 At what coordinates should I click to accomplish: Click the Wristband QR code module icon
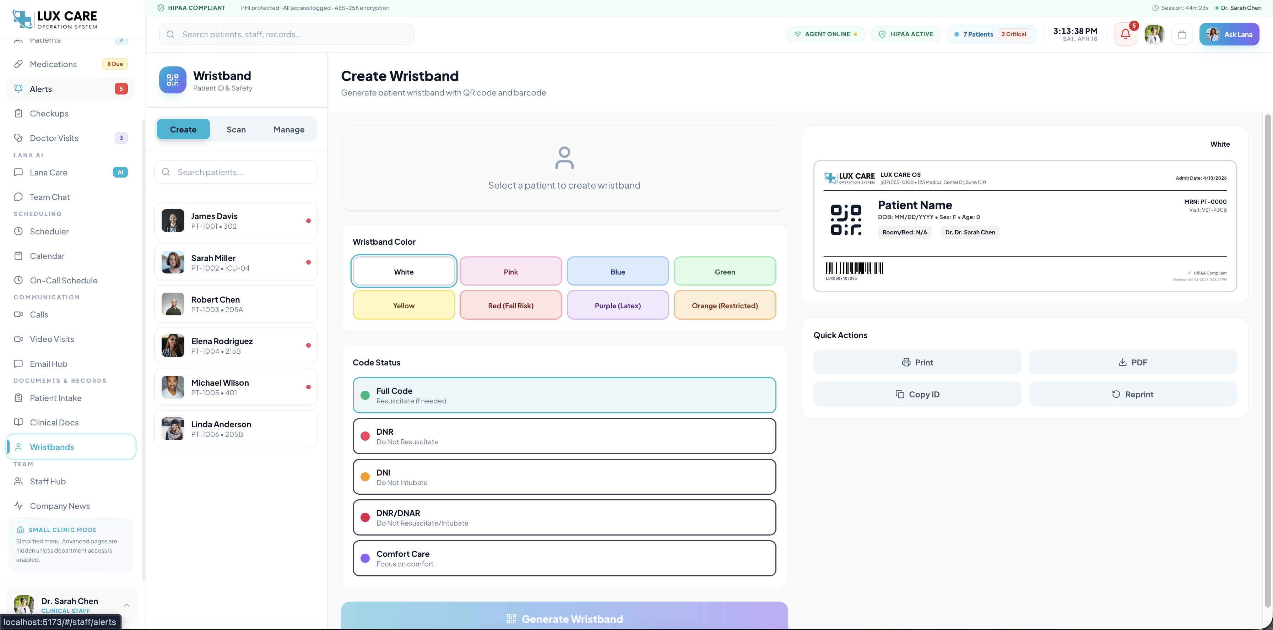pos(173,80)
